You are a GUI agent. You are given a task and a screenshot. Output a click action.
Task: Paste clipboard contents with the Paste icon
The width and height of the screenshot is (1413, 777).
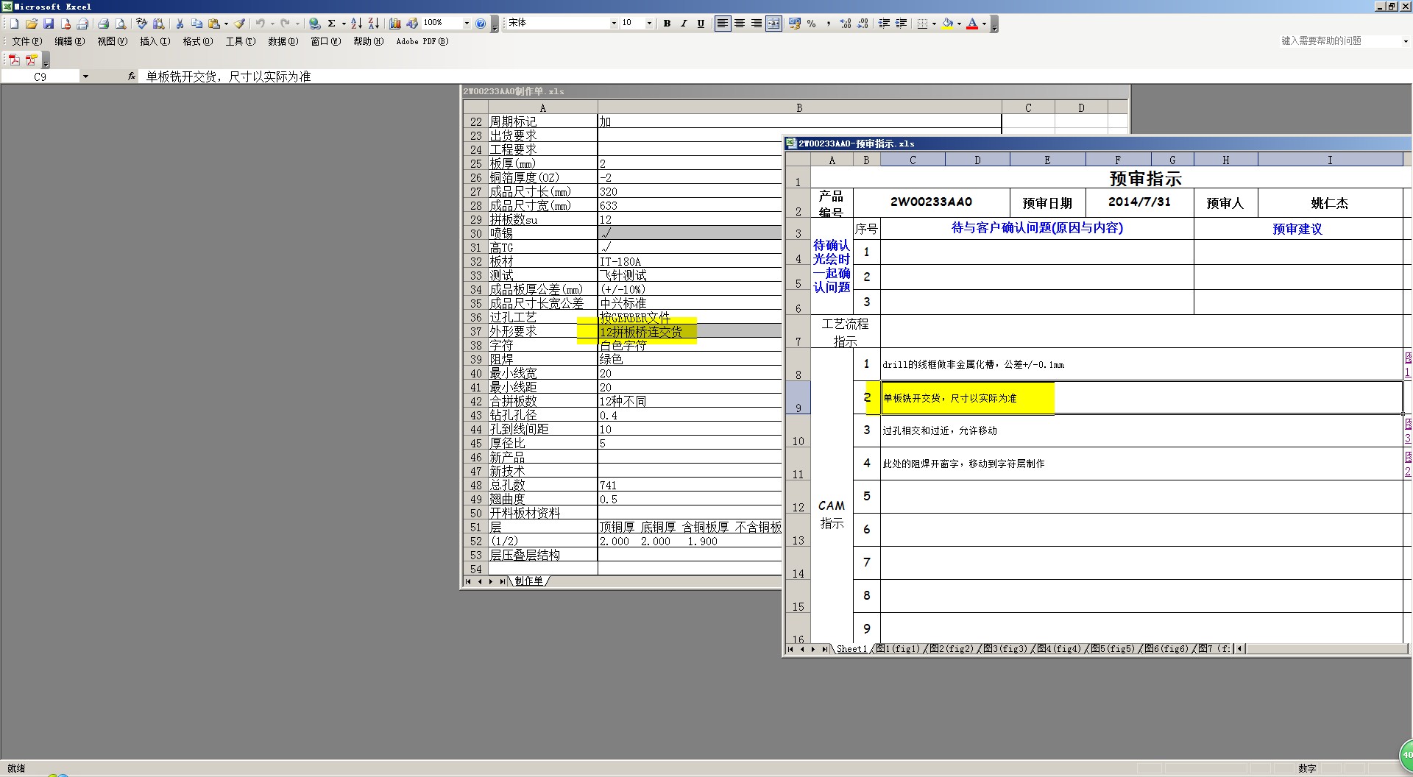point(213,24)
